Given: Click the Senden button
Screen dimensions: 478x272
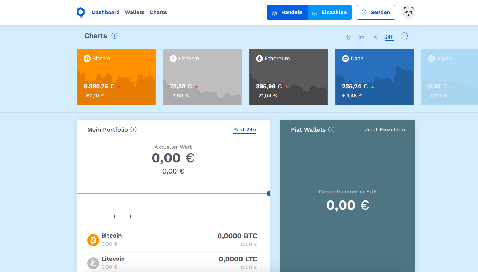Looking at the screenshot, I should point(376,12).
